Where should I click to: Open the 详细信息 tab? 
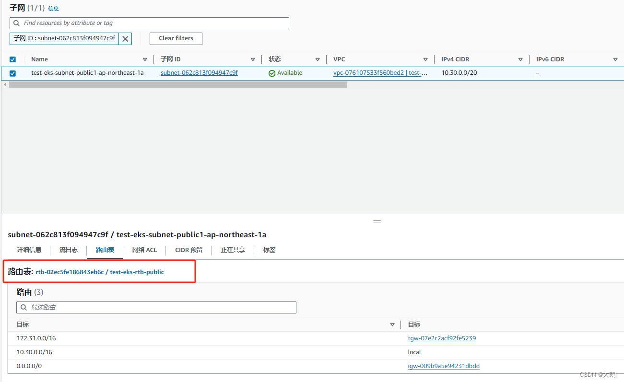click(29, 250)
